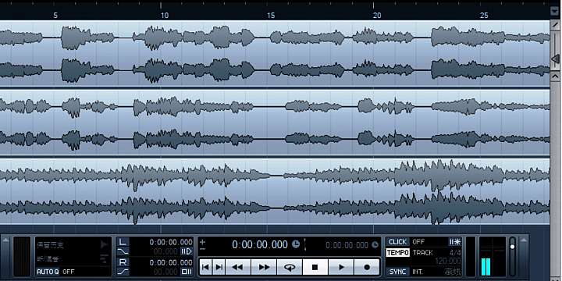
Task: Toggle the Post-roll icon
Action: point(187,272)
